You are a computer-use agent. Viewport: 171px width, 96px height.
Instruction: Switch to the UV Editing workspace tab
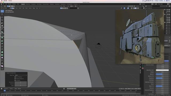[x=39, y=4]
